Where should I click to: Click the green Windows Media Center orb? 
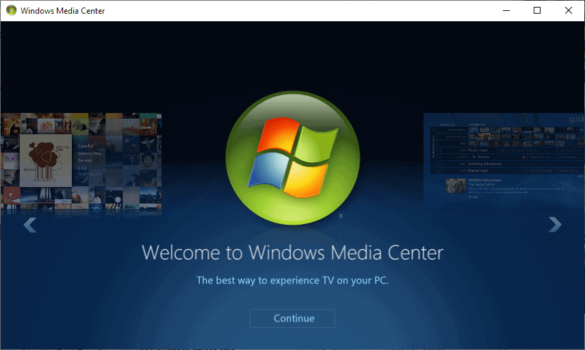[293, 158]
